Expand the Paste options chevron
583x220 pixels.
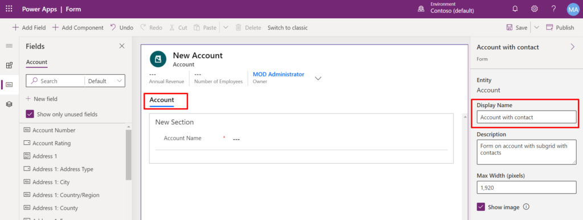pyautogui.click(x=225, y=27)
